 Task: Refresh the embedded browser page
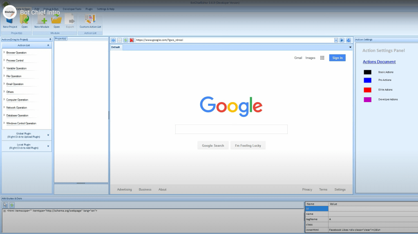coord(125,40)
